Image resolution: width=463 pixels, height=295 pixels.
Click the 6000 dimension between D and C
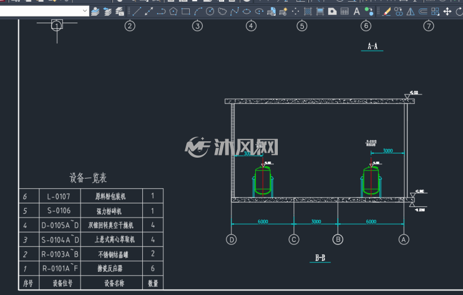263,222
